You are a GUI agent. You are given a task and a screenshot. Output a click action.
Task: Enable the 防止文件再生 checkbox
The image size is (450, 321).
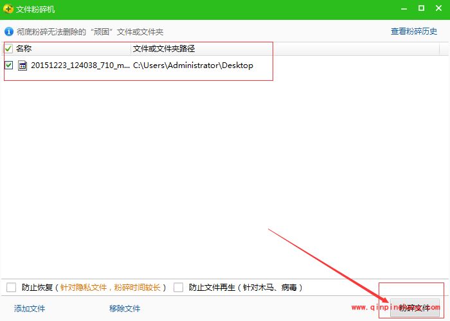pos(178,287)
